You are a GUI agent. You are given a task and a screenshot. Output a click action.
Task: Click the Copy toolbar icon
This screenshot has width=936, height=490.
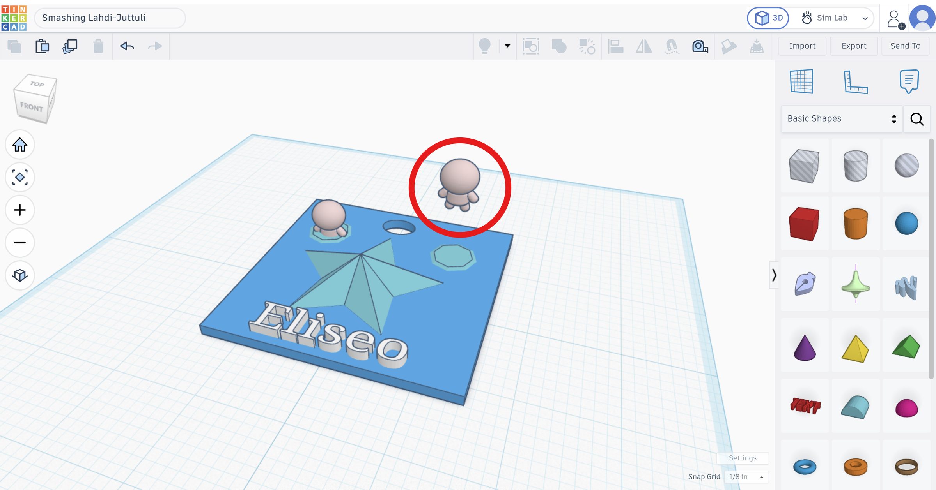[x=14, y=46]
